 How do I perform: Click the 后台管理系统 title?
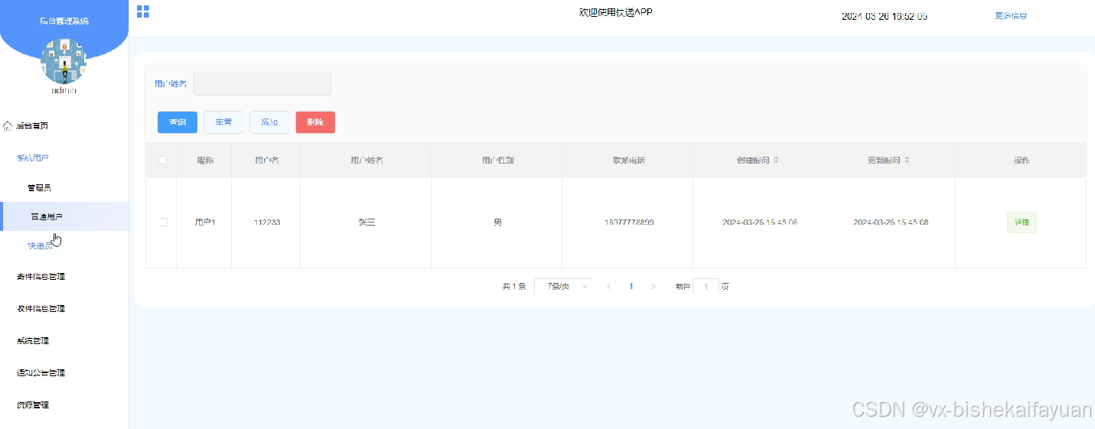pyautogui.click(x=64, y=21)
